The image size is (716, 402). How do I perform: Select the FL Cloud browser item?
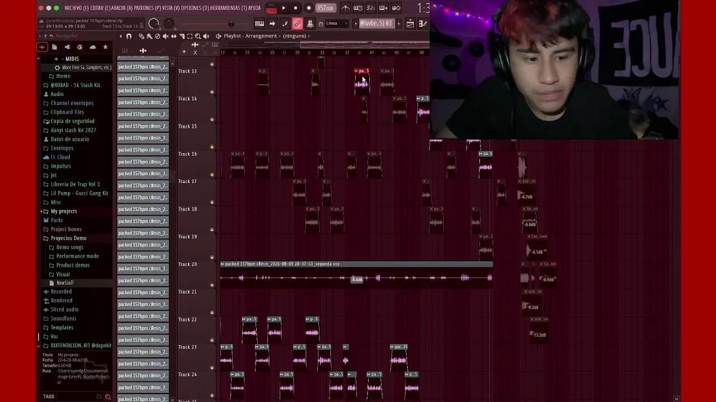(60, 157)
